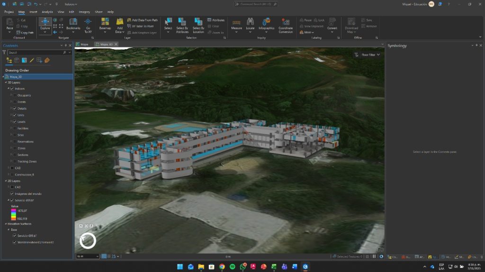This screenshot has height=272, width=485.
Task: Open the Basemap gallery
Action: tap(105, 22)
